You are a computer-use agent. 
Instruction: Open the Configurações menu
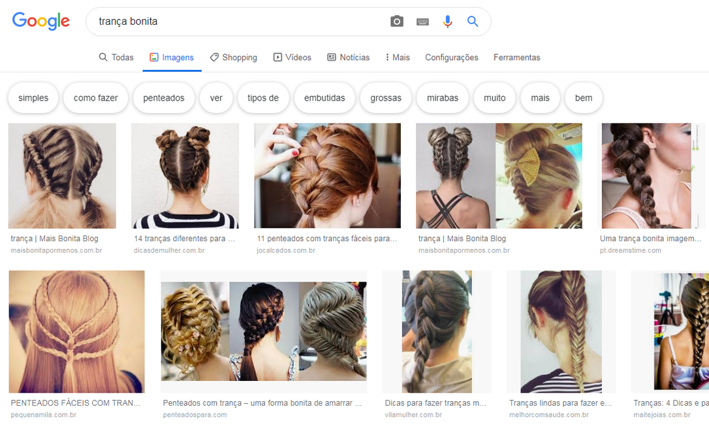451,57
